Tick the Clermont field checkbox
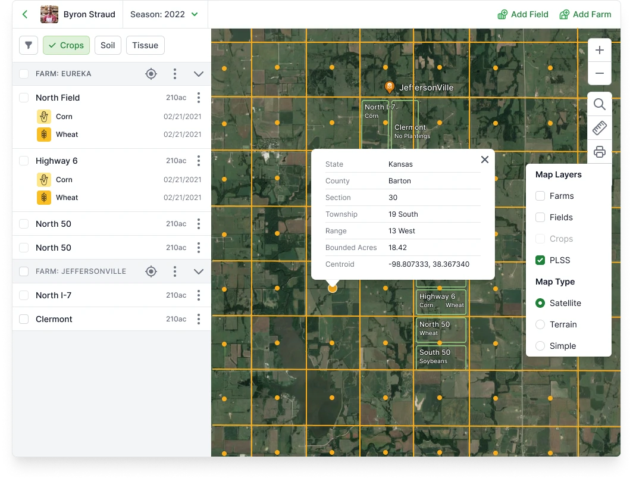Image resolution: width=633 pixels, height=481 pixels. 24,319
